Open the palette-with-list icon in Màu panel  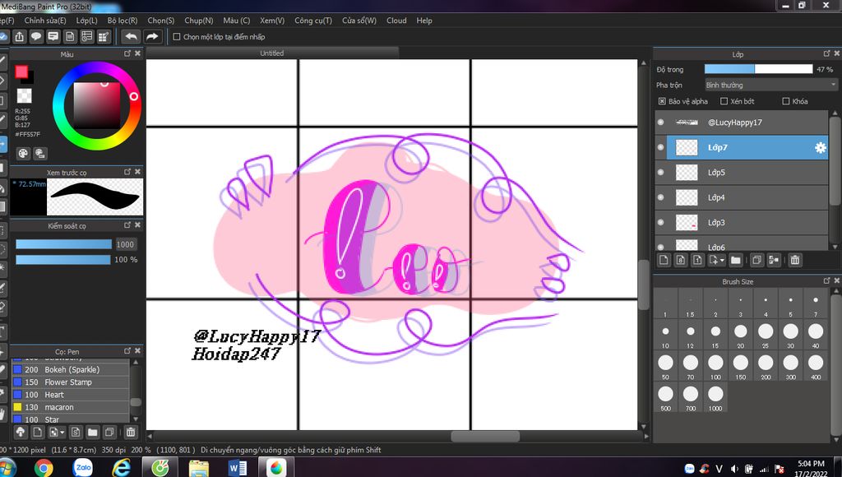click(x=40, y=154)
